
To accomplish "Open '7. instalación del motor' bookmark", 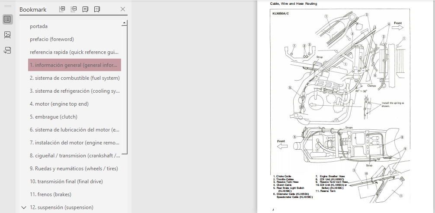I will (x=75, y=143).
